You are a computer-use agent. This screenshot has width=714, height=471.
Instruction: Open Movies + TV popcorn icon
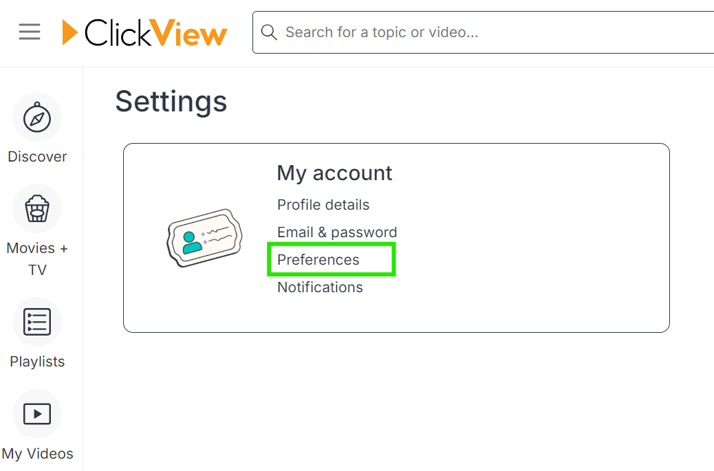37,208
